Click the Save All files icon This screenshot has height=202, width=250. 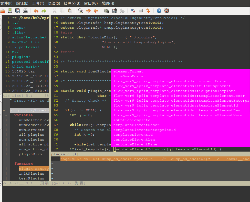17,11
